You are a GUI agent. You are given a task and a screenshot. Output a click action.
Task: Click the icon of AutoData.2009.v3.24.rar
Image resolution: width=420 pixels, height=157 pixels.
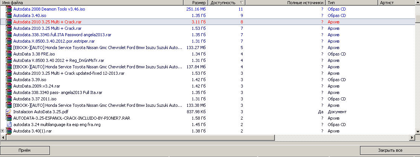(x=9, y=86)
